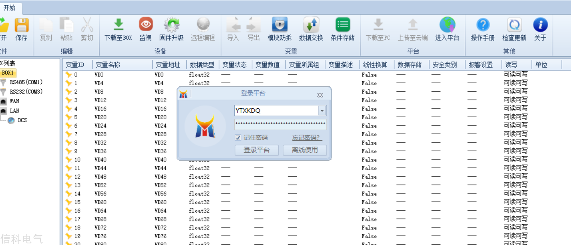Click VD44 in the variable address column

tap(160, 168)
